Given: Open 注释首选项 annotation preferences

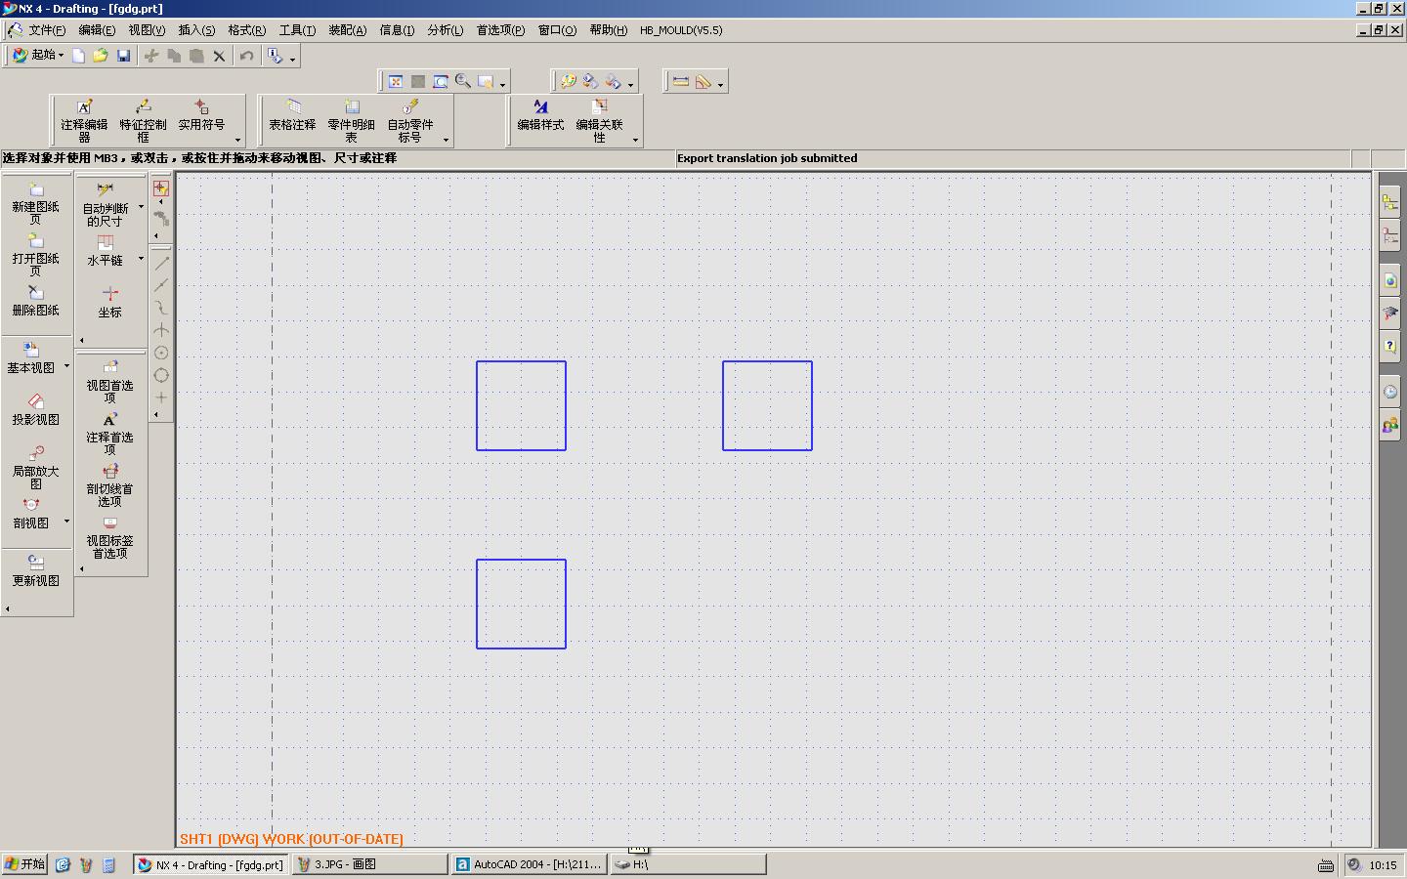Looking at the screenshot, I should click(109, 434).
